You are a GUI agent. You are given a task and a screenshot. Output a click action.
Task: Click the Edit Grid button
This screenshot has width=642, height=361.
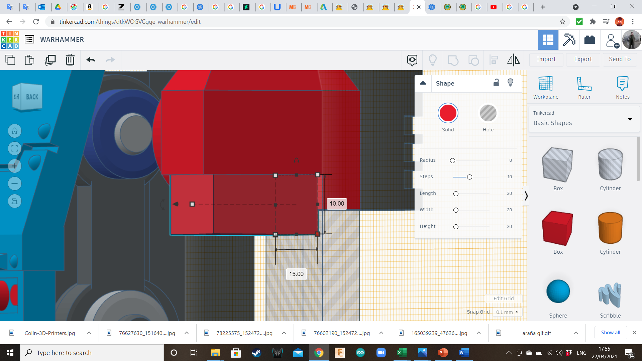(x=503, y=298)
